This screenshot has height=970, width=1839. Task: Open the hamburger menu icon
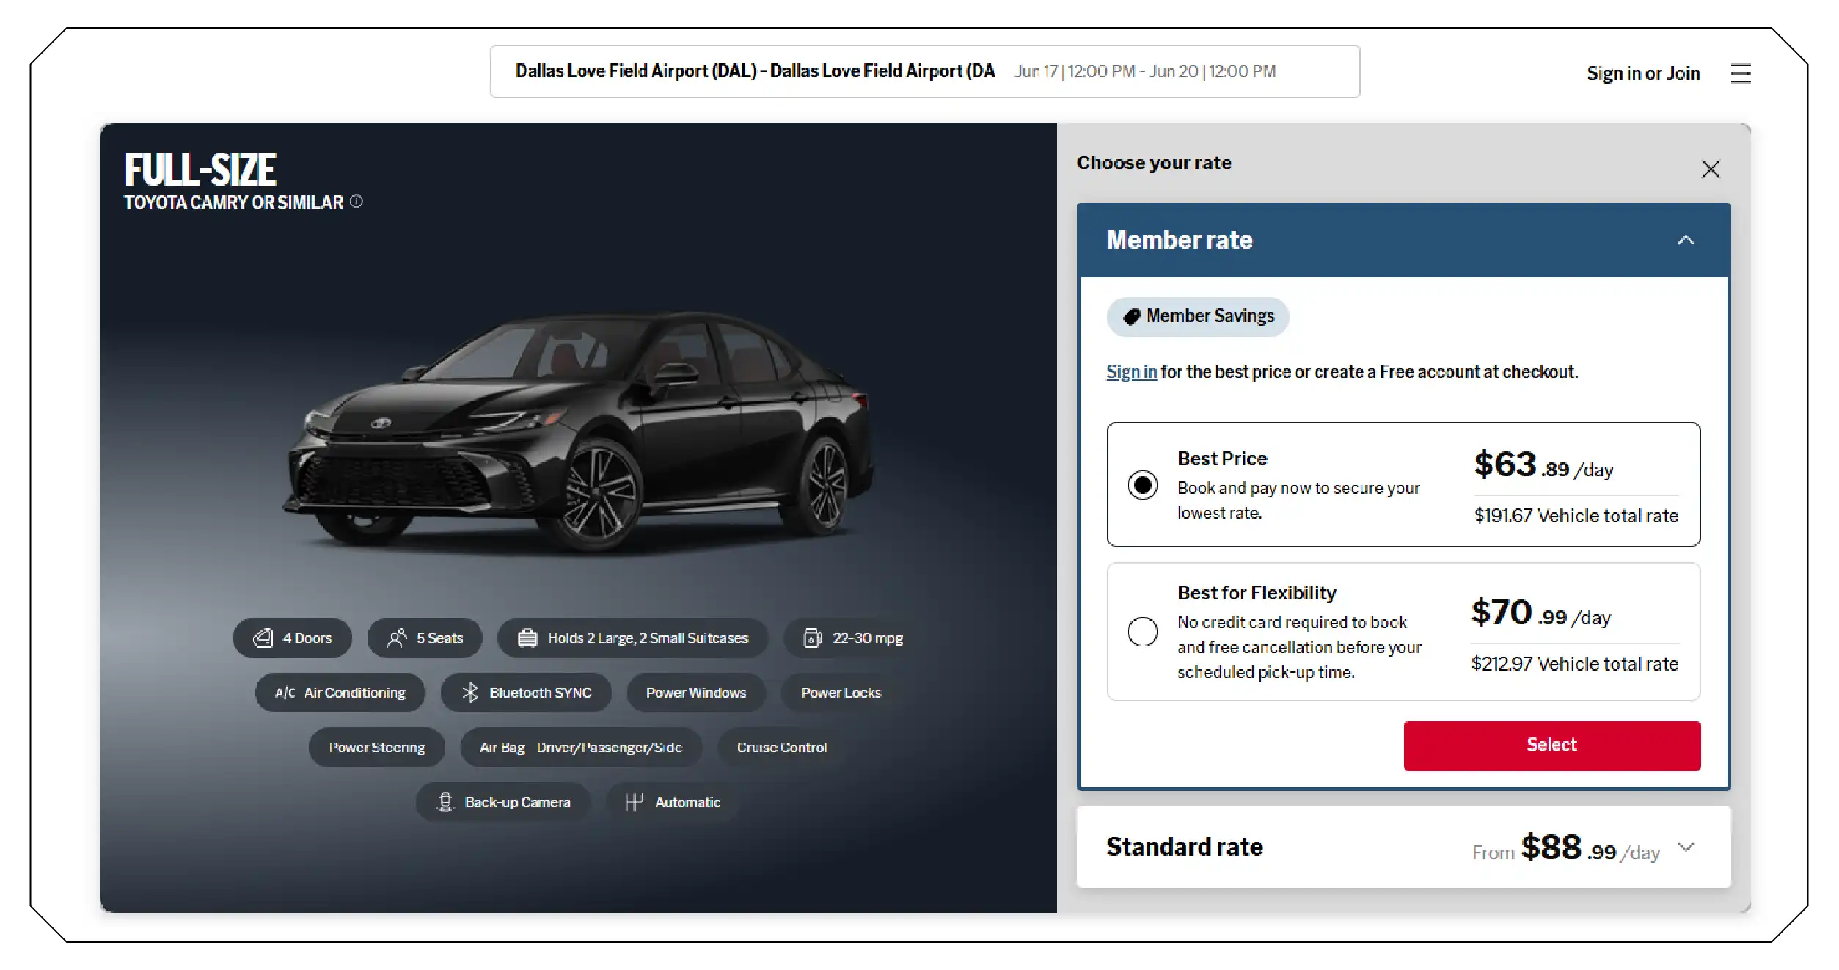pos(1740,73)
